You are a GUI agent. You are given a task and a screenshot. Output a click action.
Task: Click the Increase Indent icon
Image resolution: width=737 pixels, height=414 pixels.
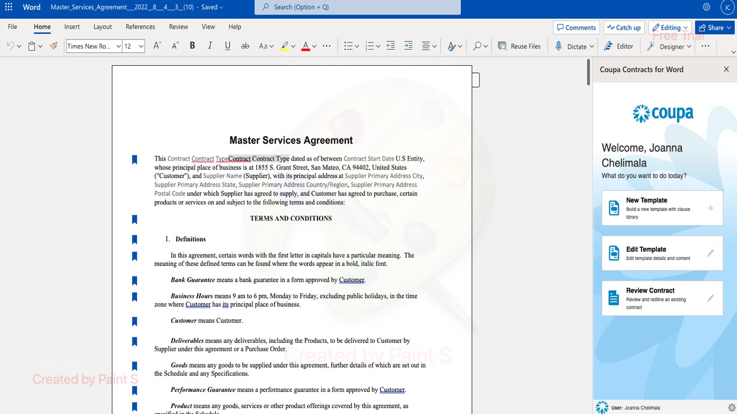[408, 46]
